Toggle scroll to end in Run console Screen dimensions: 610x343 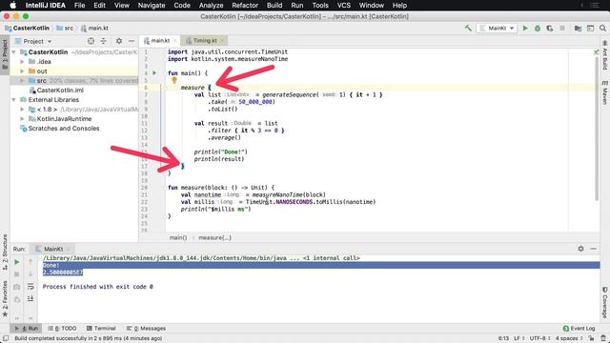point(30,298)
